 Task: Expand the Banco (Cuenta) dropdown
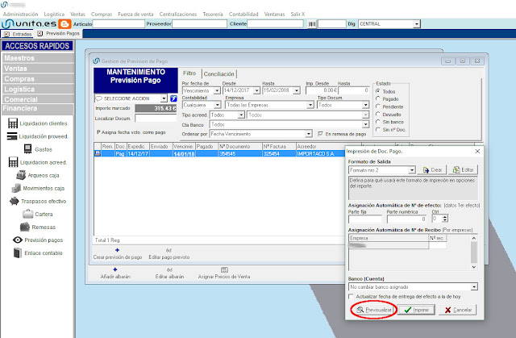pos(473,286)
